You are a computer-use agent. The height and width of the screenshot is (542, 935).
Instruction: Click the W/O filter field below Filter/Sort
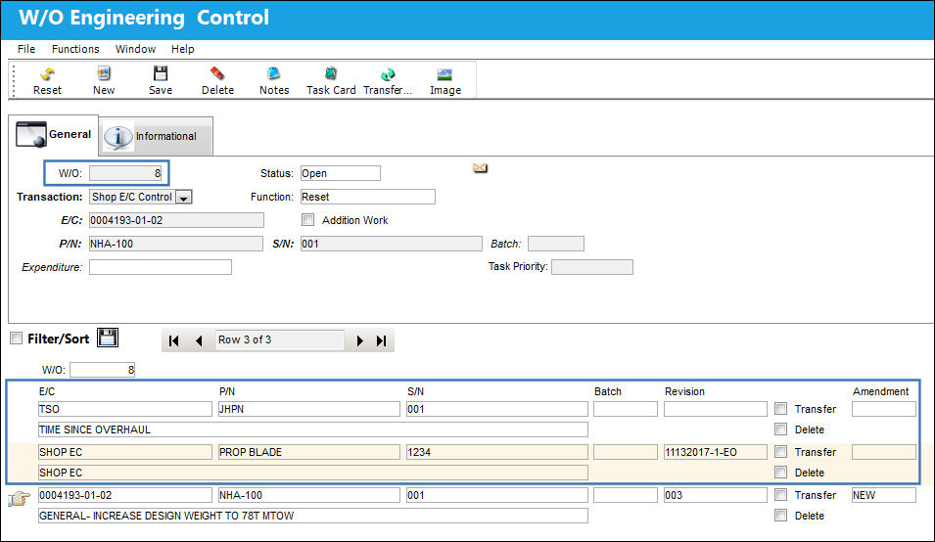pyautogui.click(x=103, y=370)
